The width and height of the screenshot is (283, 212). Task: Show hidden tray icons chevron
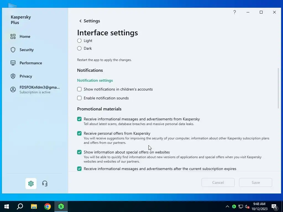point(227,206)
